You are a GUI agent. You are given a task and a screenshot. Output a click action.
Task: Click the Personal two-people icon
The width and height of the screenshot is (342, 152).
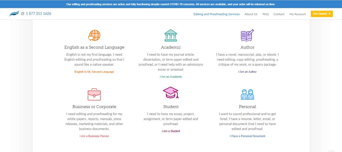pos(247,94)
